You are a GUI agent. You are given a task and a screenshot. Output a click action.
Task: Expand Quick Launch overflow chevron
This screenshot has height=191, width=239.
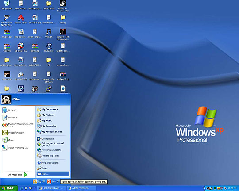click(35, 187)
